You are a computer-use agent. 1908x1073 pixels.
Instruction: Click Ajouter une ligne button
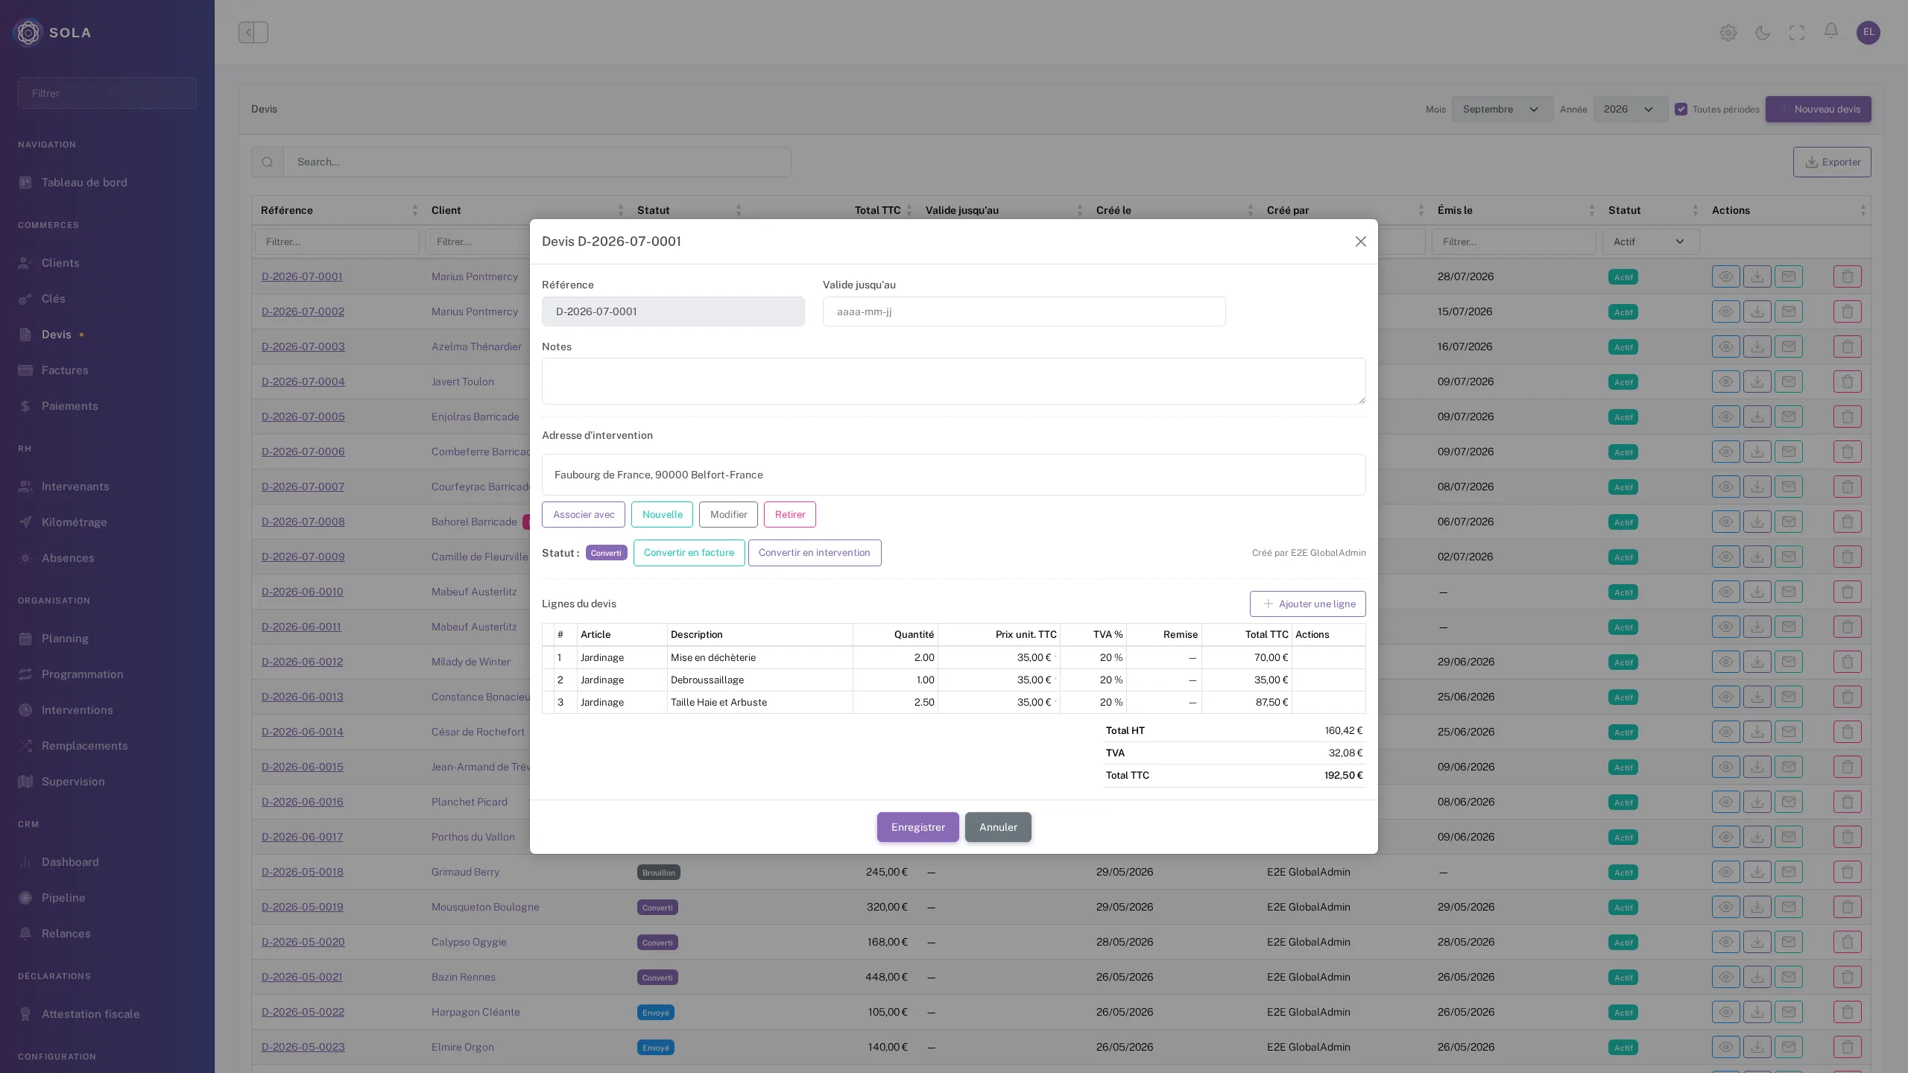click(x=1308, y=604)
